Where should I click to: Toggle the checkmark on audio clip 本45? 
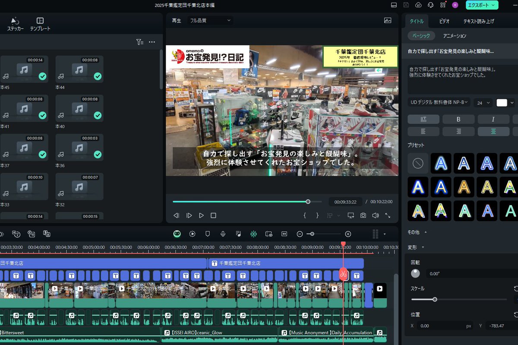[42, 76]
